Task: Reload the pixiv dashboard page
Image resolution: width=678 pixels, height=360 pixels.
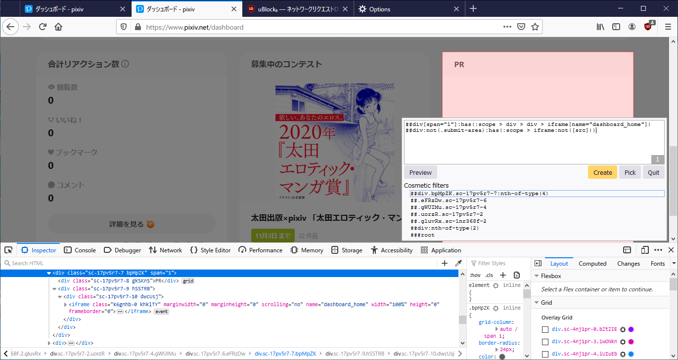Action: point(43,27)
